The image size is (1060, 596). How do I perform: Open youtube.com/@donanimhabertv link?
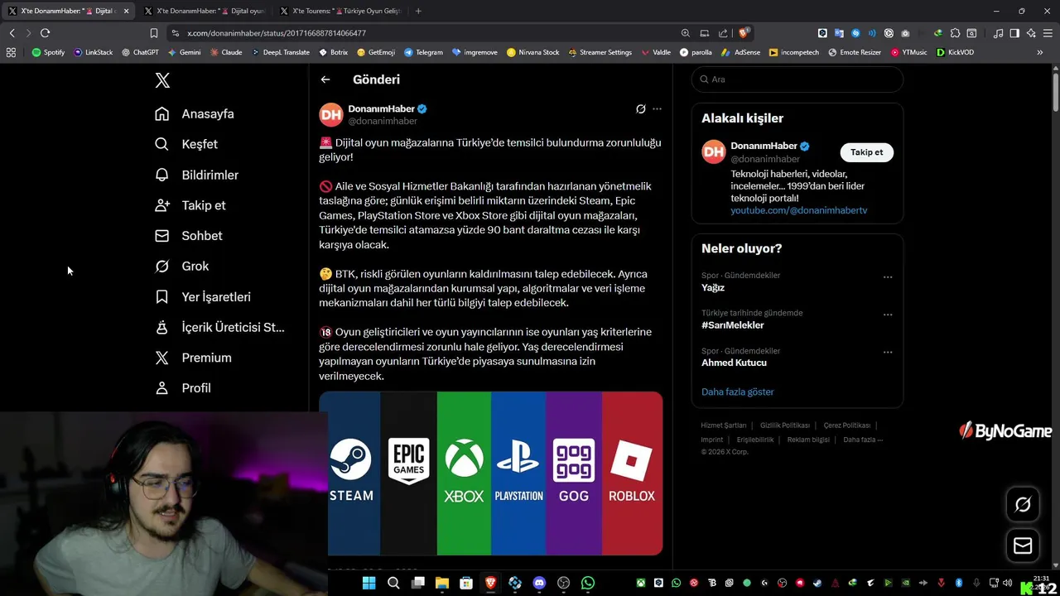pos(798,210)
